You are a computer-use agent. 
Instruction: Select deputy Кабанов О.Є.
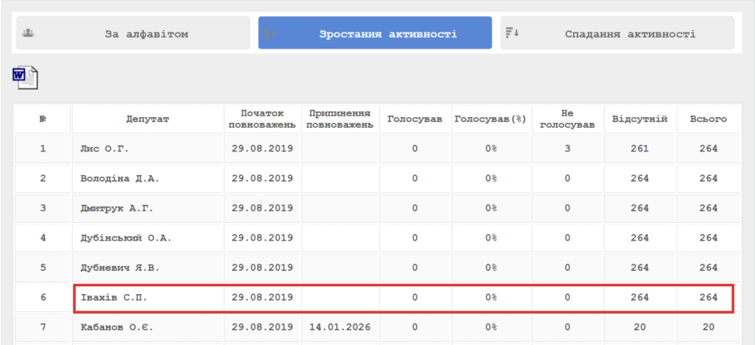point(116,327)
